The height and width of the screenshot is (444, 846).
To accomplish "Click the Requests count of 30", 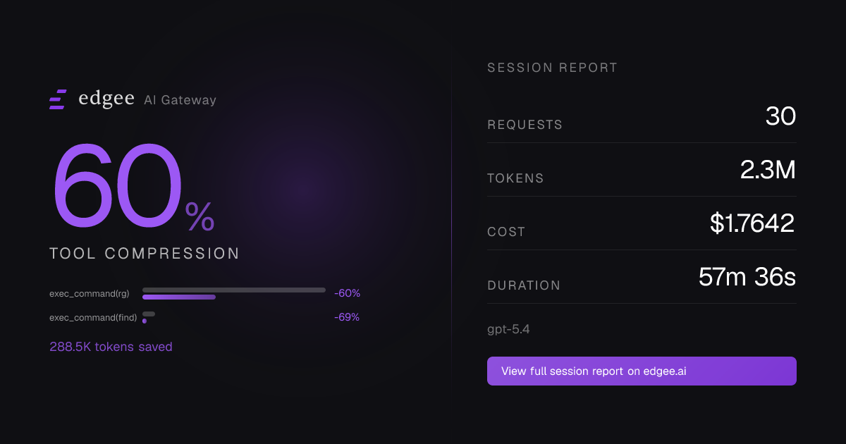I will coord(780,117).
